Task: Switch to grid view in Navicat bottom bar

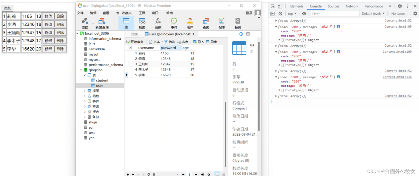Action: (217, 174)
